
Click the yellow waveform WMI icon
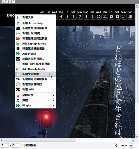tap(18, 89)
